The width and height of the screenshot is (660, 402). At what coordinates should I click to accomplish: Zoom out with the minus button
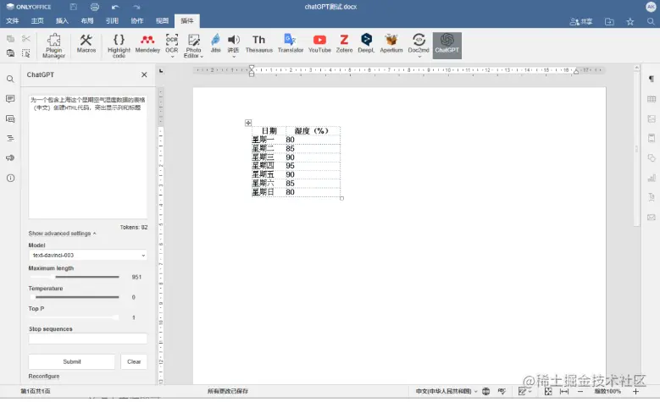[580, 392]
